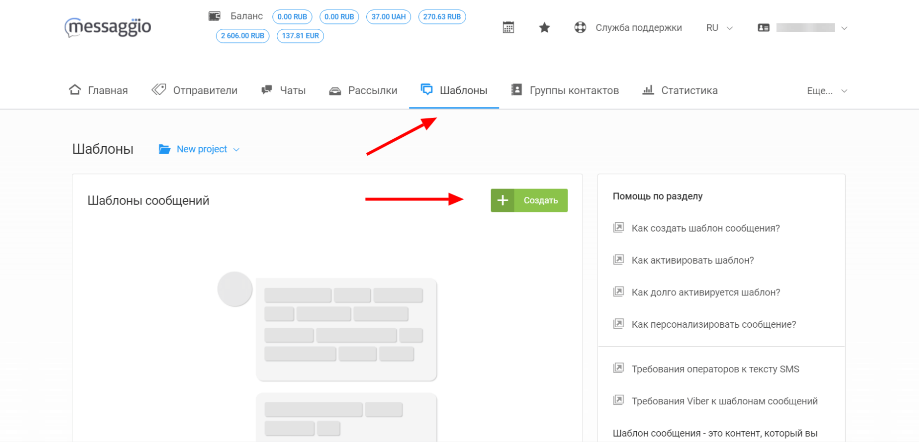Click the Баланс label
919x442 pixels.
tap(247, 16)
